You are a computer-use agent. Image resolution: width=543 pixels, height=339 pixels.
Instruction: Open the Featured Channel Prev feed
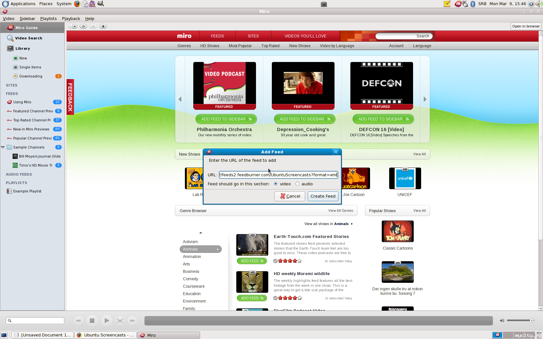(x=32, y=111)
